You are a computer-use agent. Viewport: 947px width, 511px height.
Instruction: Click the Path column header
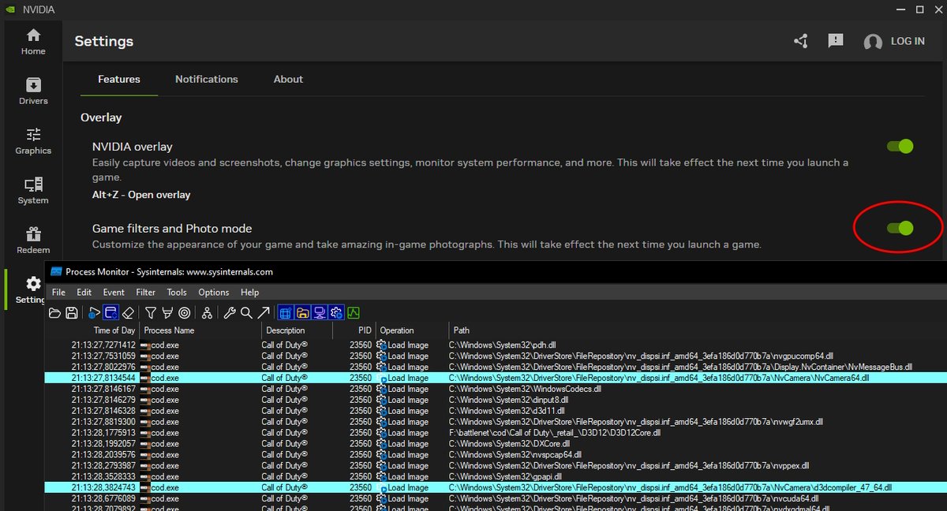click(698, 330)
